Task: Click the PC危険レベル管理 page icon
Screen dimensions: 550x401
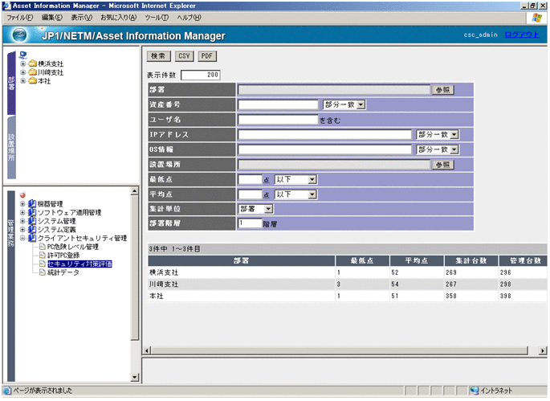Action: pos(42,247)
